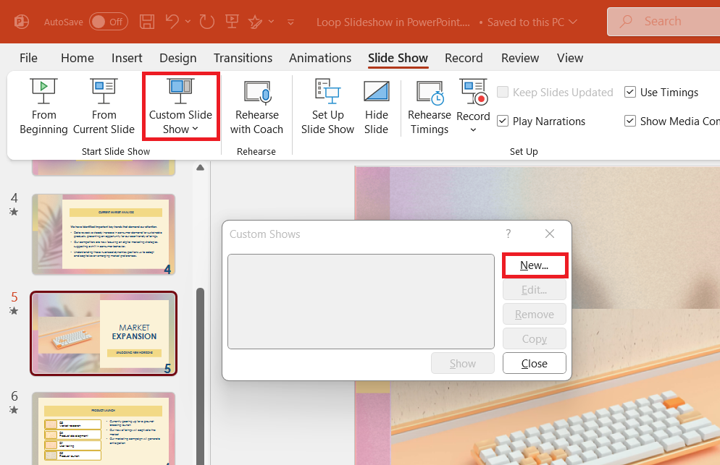Click Rehearse Timings
The width and height of the screenshot is (720, 465).
click(430, 106)
